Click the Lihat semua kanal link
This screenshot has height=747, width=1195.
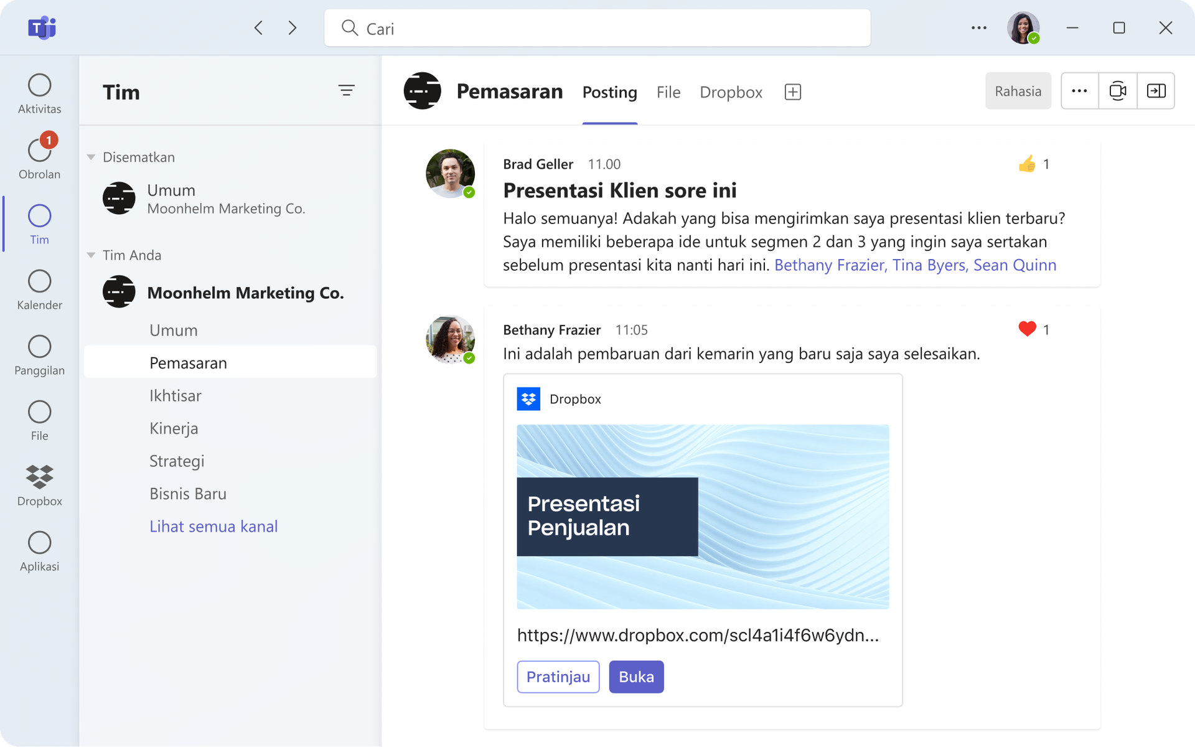(x=213, y=526)
